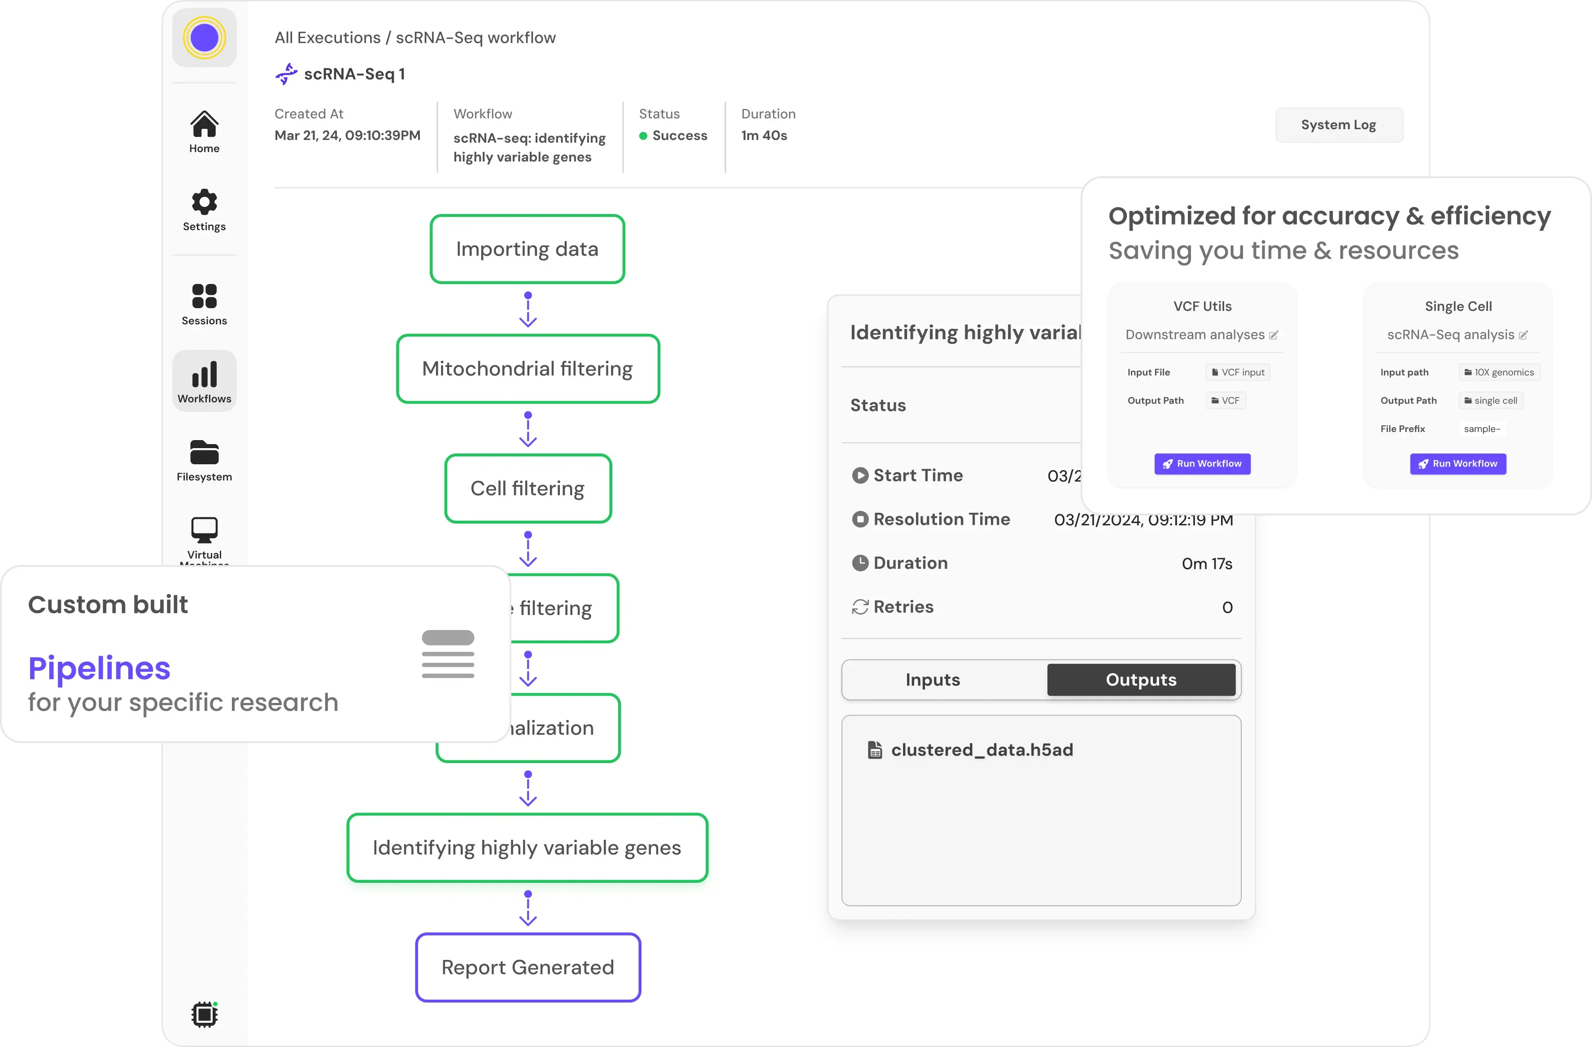The height and width of the screenshot is (1047, 1592).
Task: Click the Success status label
Action: (x=680, y=136)
